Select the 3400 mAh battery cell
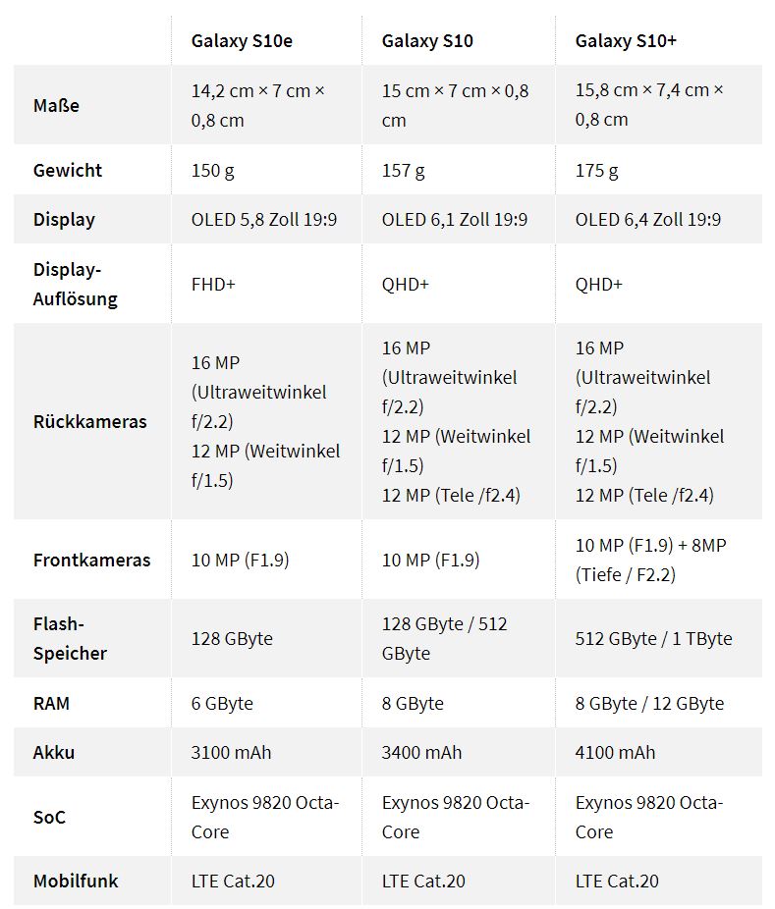The height and width of the screenshot is (909, 775). click(x=421, y=752)
